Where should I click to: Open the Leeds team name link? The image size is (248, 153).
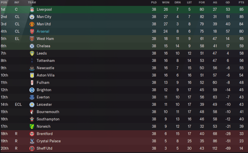[42, 53]
